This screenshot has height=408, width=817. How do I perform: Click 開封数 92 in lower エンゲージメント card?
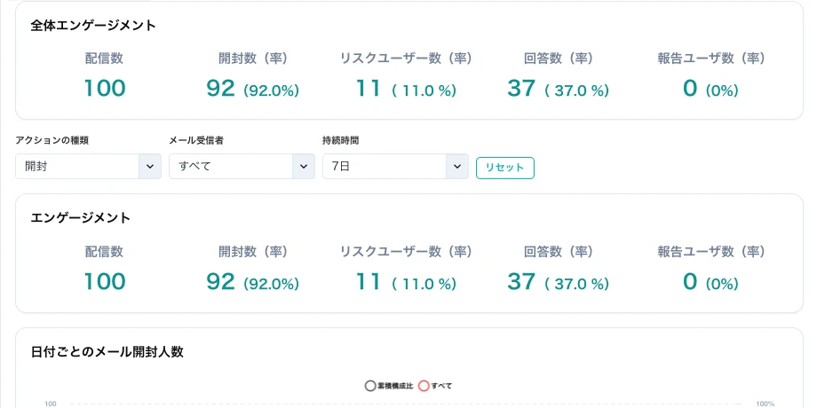tap(221, 281)
